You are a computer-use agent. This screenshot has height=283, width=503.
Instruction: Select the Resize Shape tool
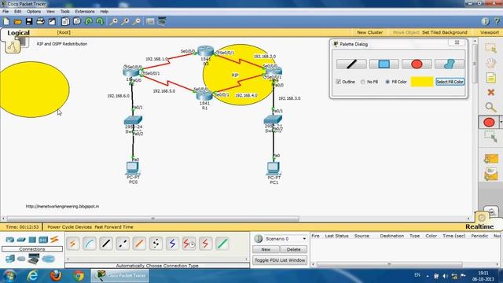490,138
